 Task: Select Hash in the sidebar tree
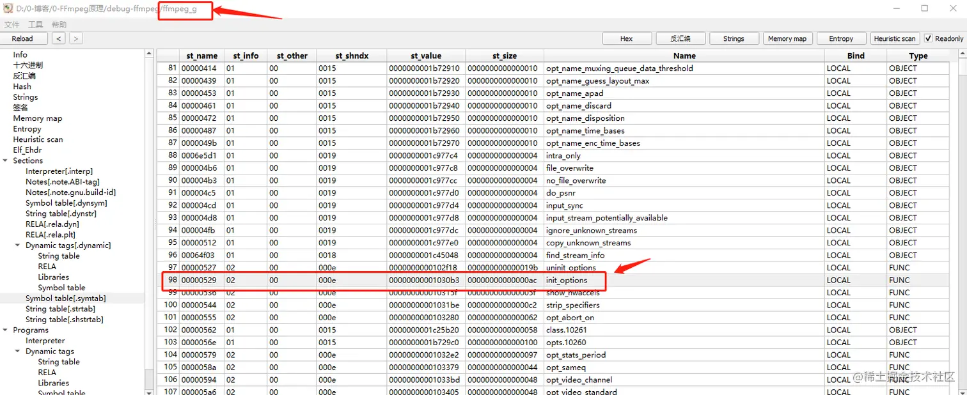[x=22, y=86]
